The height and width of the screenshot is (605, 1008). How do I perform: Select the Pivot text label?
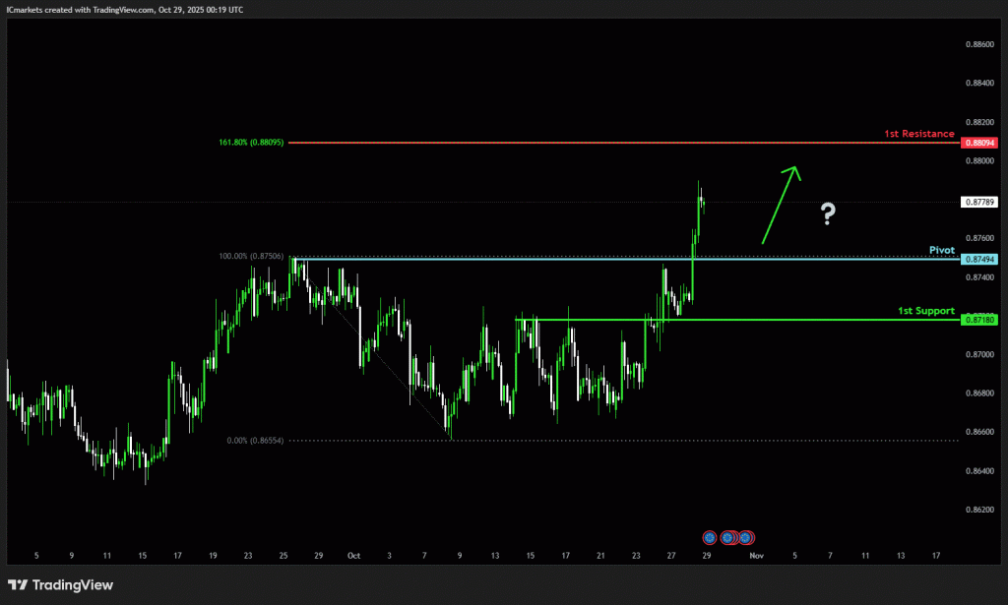point(942,250)
